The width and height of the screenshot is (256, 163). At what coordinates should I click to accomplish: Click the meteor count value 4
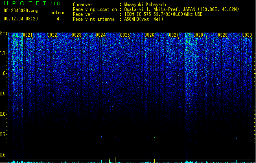[x=58, y=19]
